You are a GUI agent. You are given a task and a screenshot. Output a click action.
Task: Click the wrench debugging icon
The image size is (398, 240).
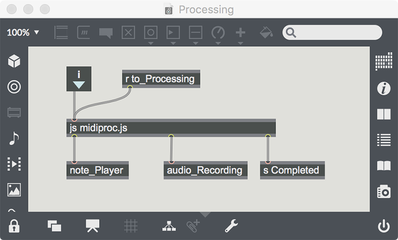pos(231,226)
